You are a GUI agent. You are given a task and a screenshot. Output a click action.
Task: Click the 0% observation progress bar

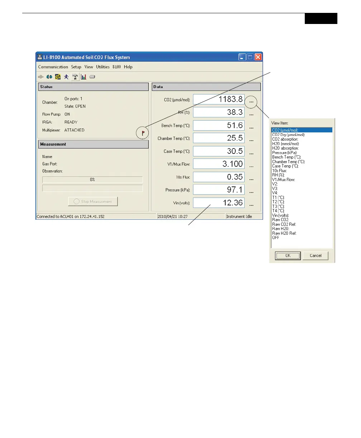tap(92, 179)
